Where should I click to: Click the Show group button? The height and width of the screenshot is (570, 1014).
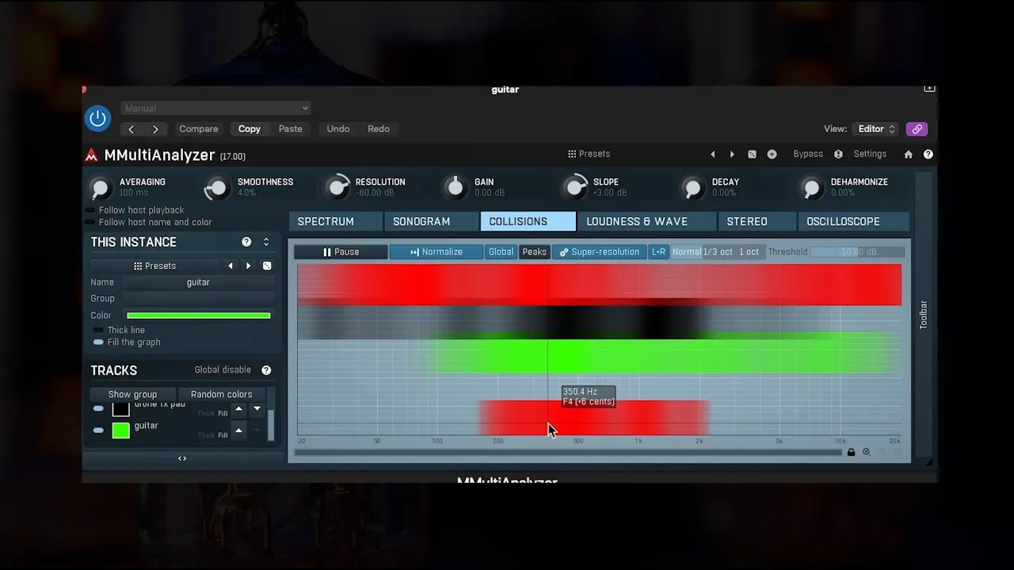pos(132,394)
